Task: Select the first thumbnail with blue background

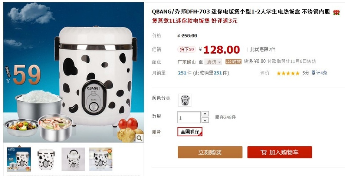Action: [x=19, y=159]
